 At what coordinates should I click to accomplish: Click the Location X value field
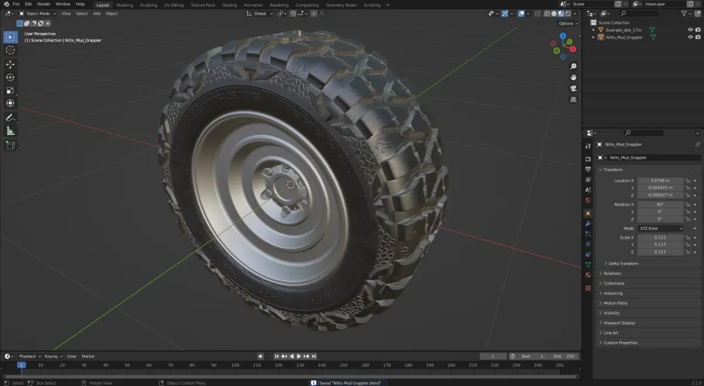pos(661,181)
